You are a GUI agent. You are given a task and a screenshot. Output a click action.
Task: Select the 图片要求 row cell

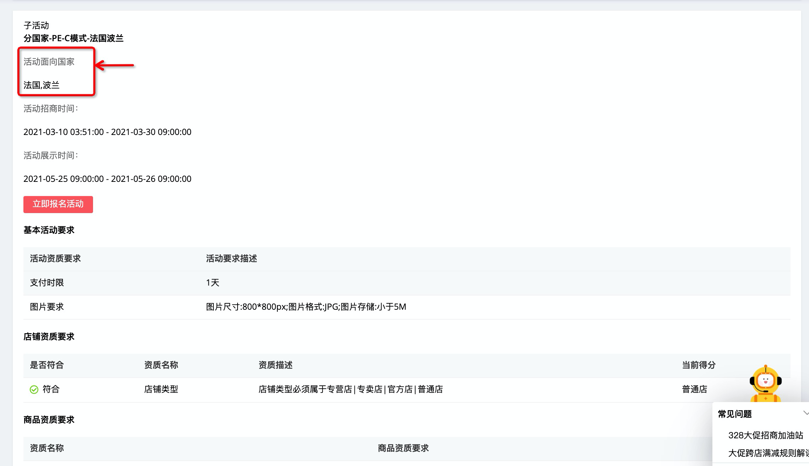[47, 307]
